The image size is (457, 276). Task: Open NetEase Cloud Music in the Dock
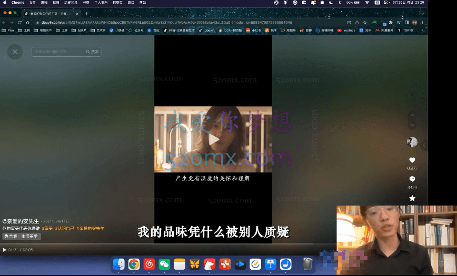pyautogui.click(x=149, y=264)
